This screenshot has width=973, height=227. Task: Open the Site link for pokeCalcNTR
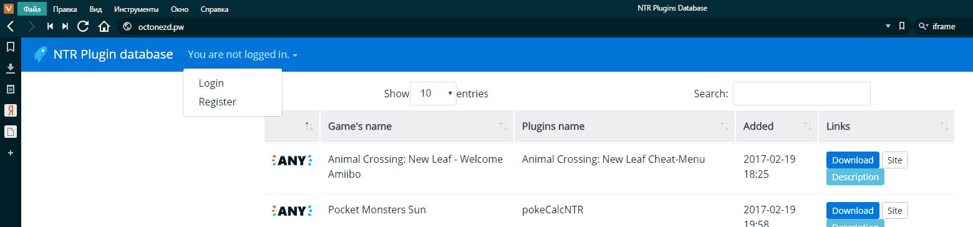click(x=894, y=210)
